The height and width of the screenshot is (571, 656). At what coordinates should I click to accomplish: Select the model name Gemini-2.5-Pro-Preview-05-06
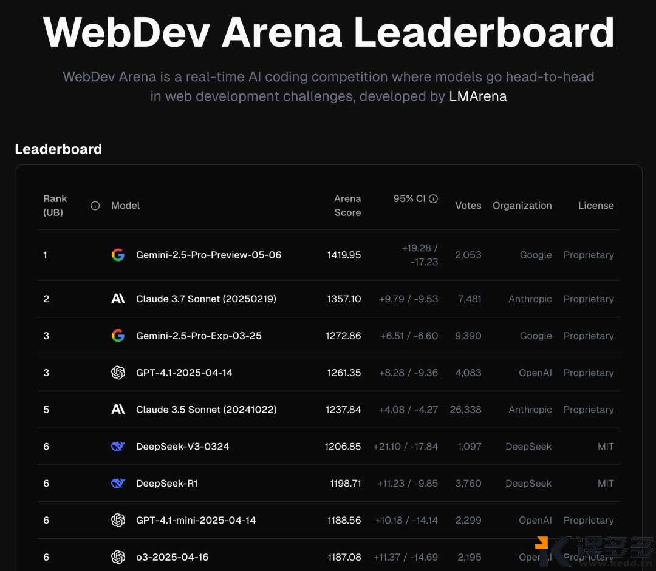click(x=209, y=255)
